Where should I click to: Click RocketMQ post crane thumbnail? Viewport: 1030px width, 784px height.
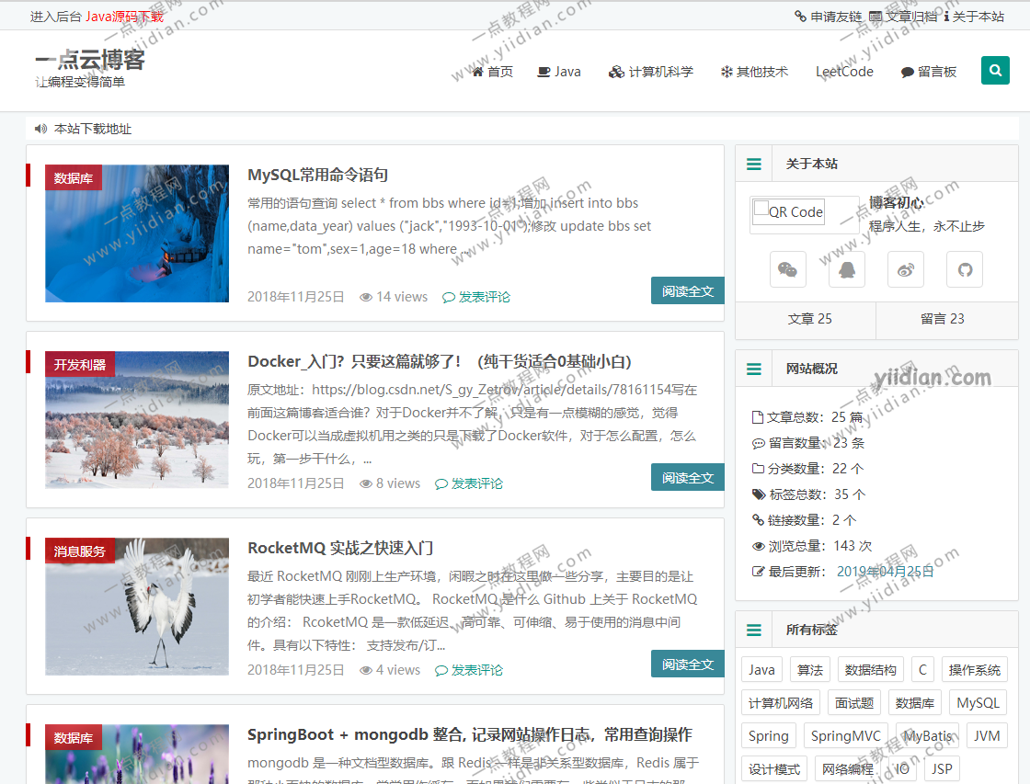137,607
